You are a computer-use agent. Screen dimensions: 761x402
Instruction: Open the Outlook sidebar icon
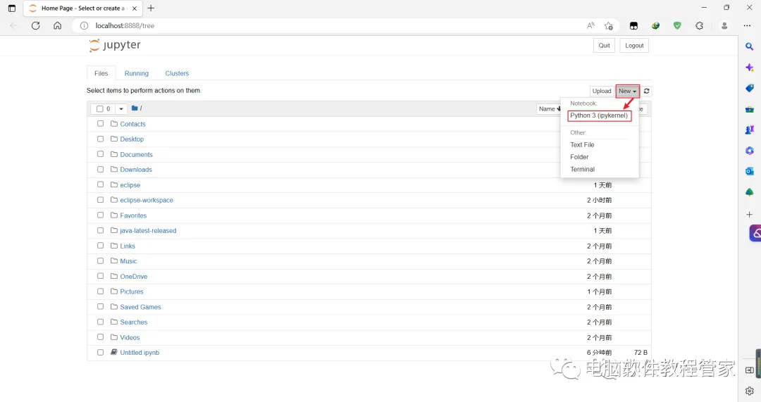point(749,171)
